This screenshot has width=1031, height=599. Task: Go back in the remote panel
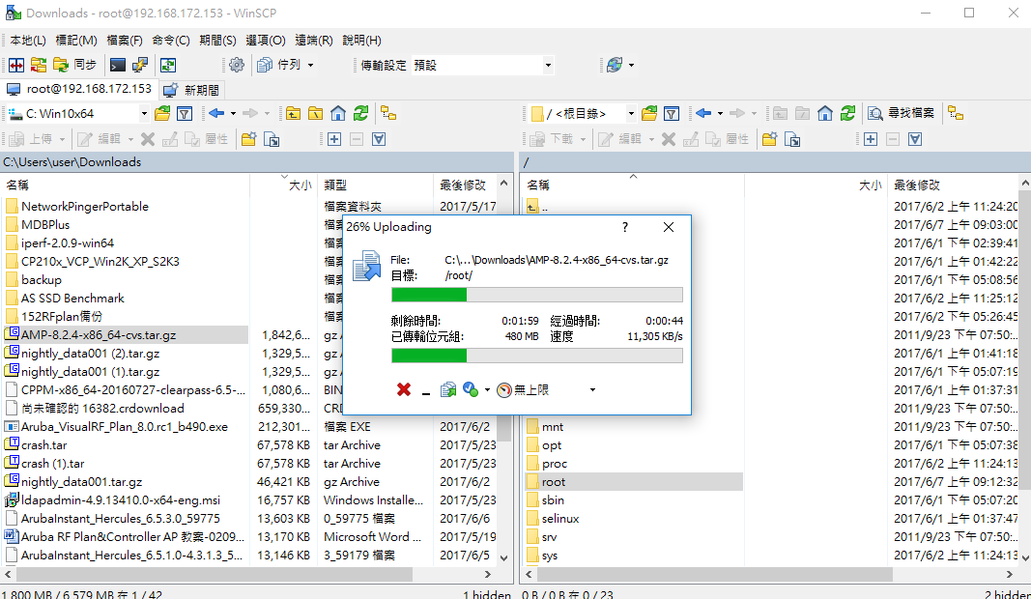pos(703,114)
